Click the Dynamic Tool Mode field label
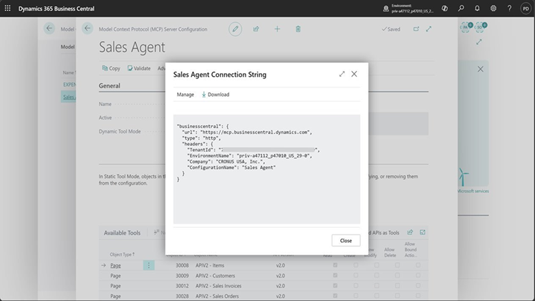 120,131
